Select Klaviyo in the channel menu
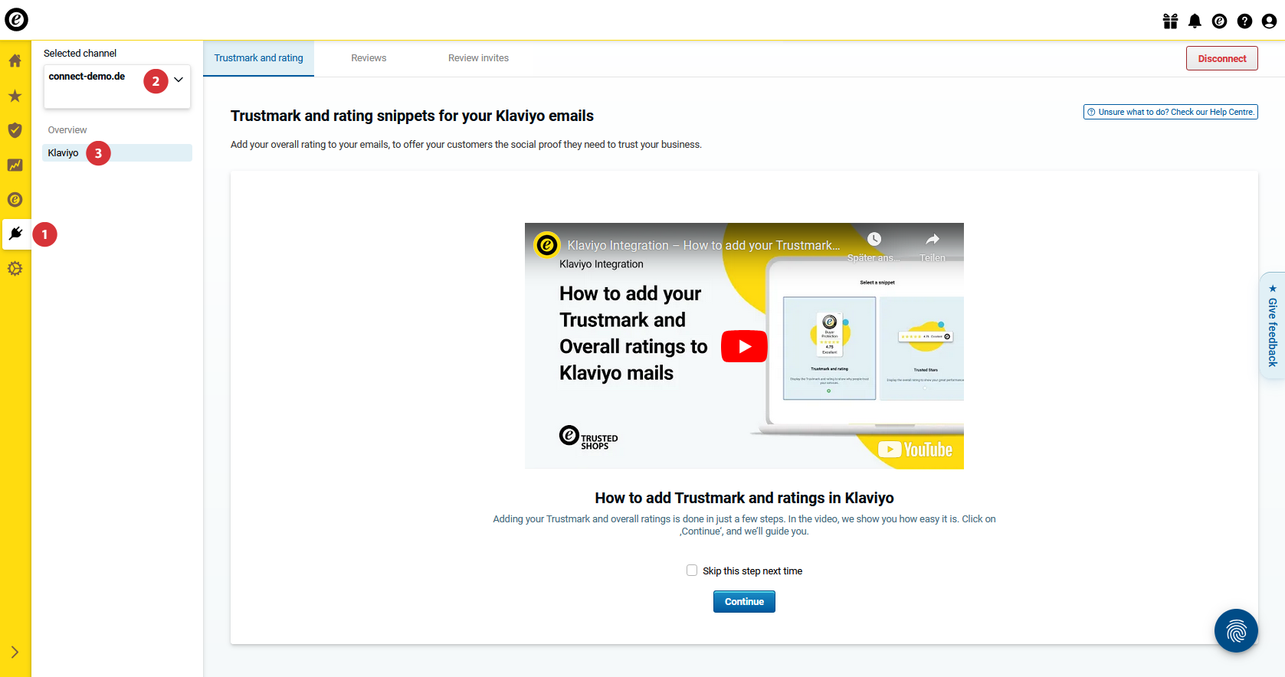This screenshot has width=1285, height=677. (x=117, y=153)
